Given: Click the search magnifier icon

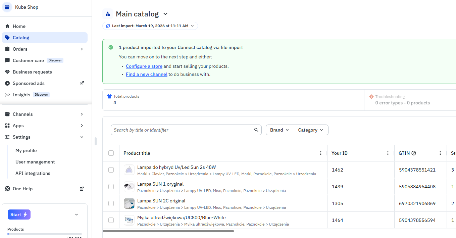Looking at the screenshot, I should pos(256,130).
